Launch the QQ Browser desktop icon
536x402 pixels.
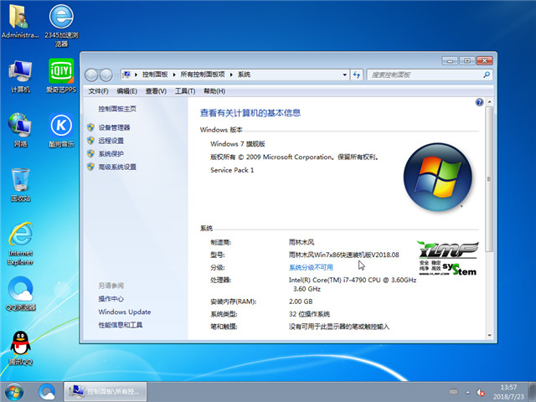(20, 294)
